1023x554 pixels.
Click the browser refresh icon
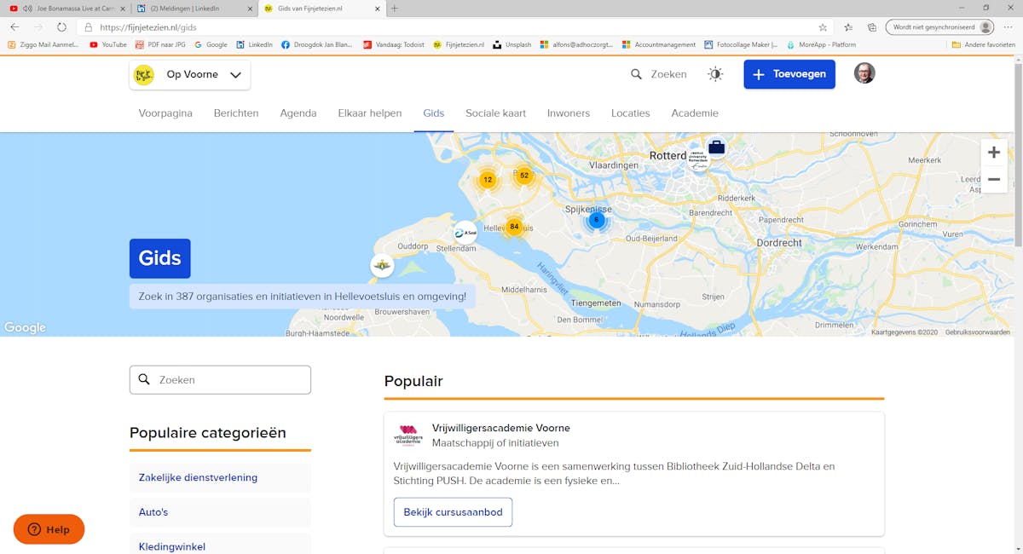[61, 27]
